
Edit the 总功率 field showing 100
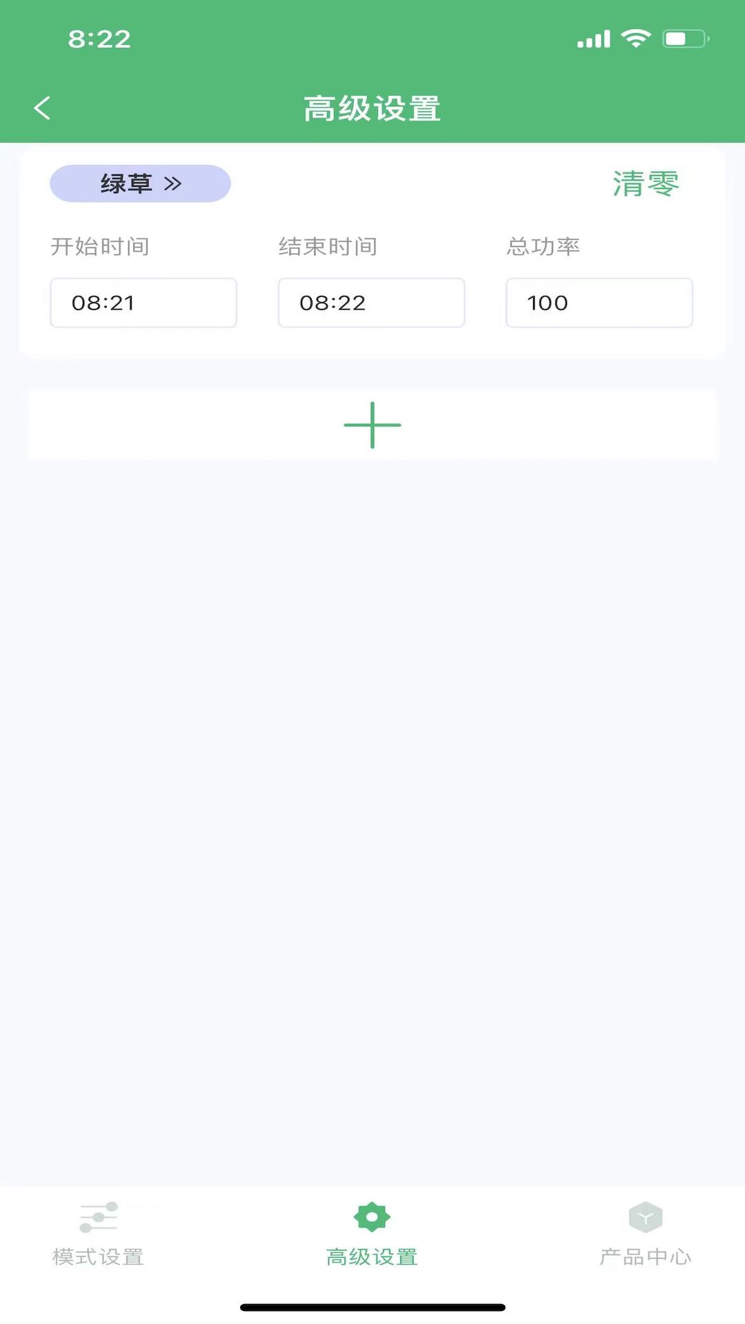(599, 303)
